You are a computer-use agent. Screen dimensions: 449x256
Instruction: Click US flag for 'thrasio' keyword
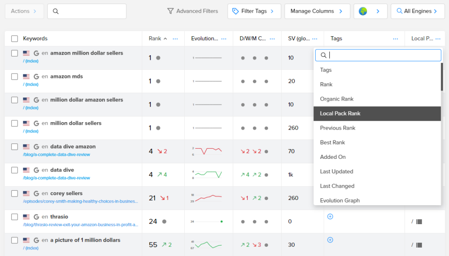pos(26,217)
